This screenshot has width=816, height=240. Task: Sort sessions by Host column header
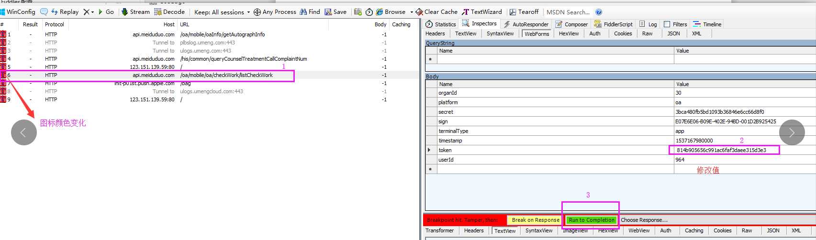click(169, 24)
